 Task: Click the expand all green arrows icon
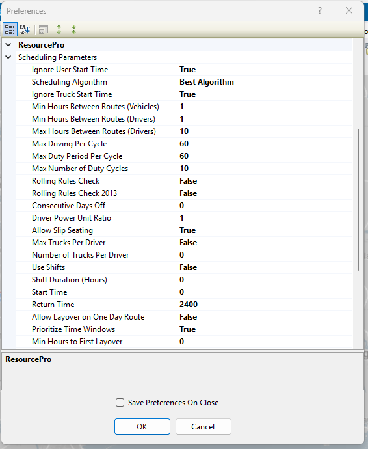point(59,29)
